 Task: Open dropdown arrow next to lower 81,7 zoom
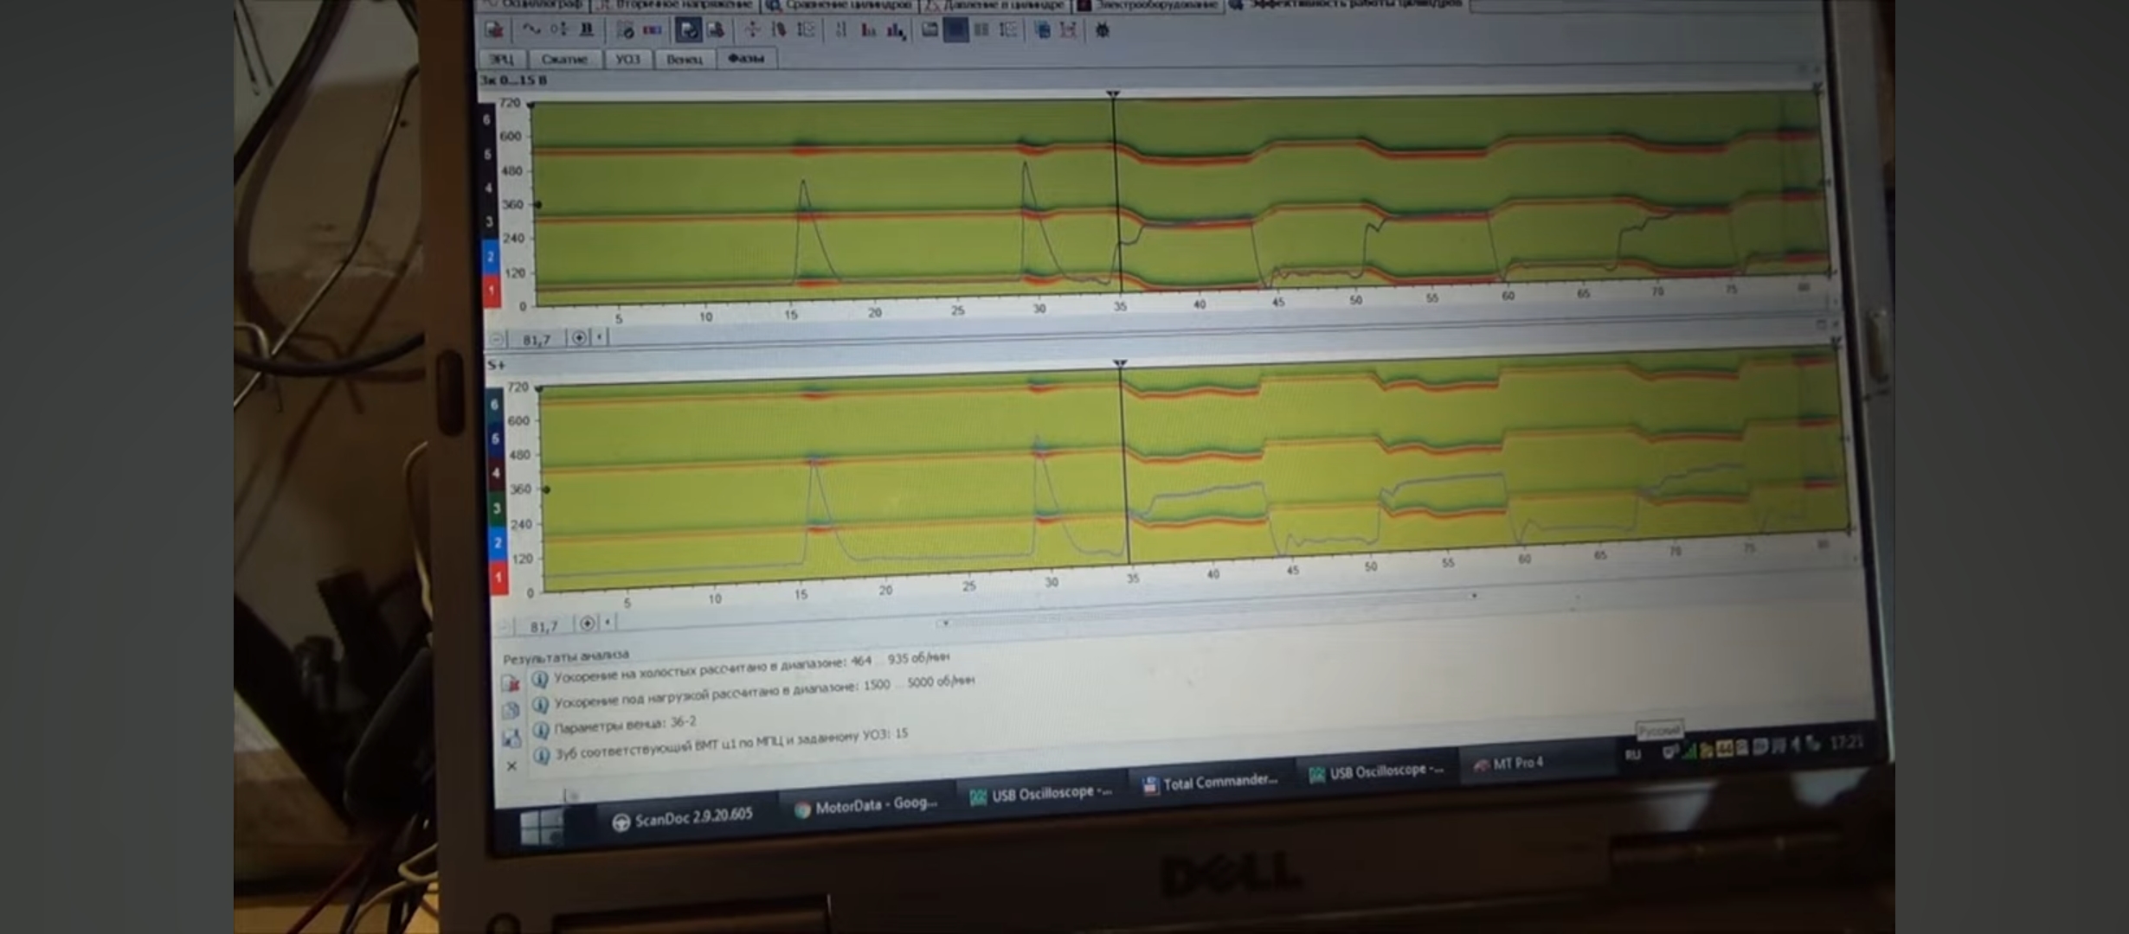[x=608, y=622]
